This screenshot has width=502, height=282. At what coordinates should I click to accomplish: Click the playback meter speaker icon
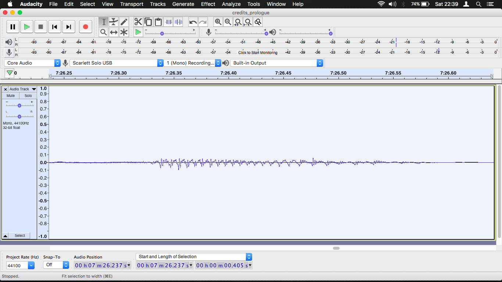(9, 42)
